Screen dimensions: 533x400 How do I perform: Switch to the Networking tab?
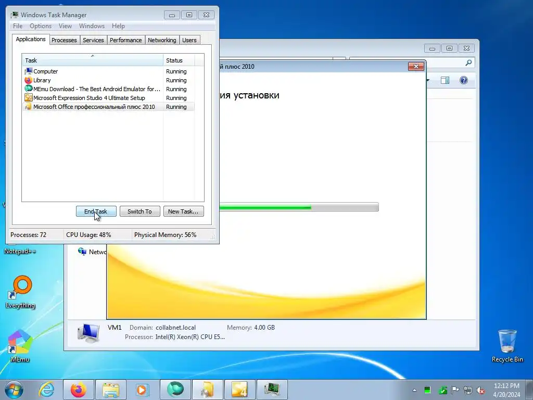(x=162, y=40)
